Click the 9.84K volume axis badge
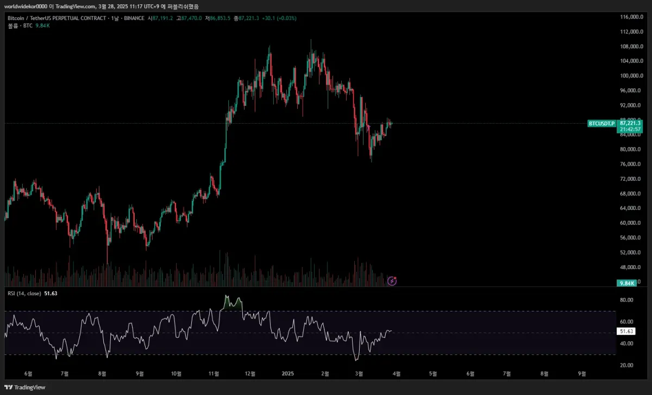The height and width of the screenshot is (395, 652). point(628,283)
